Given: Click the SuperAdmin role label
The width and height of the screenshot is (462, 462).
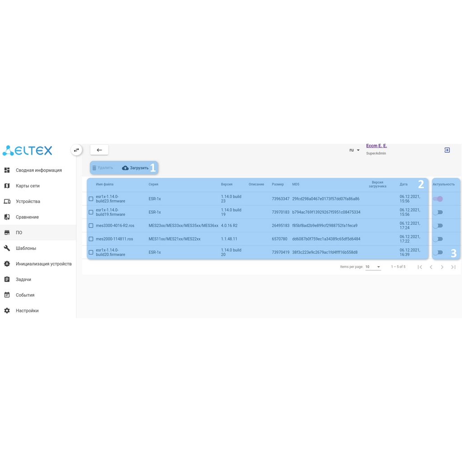Looking at the screenshot, I should (376, 153).
